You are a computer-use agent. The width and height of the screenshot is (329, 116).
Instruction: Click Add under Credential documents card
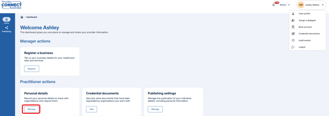coord(91,109)
